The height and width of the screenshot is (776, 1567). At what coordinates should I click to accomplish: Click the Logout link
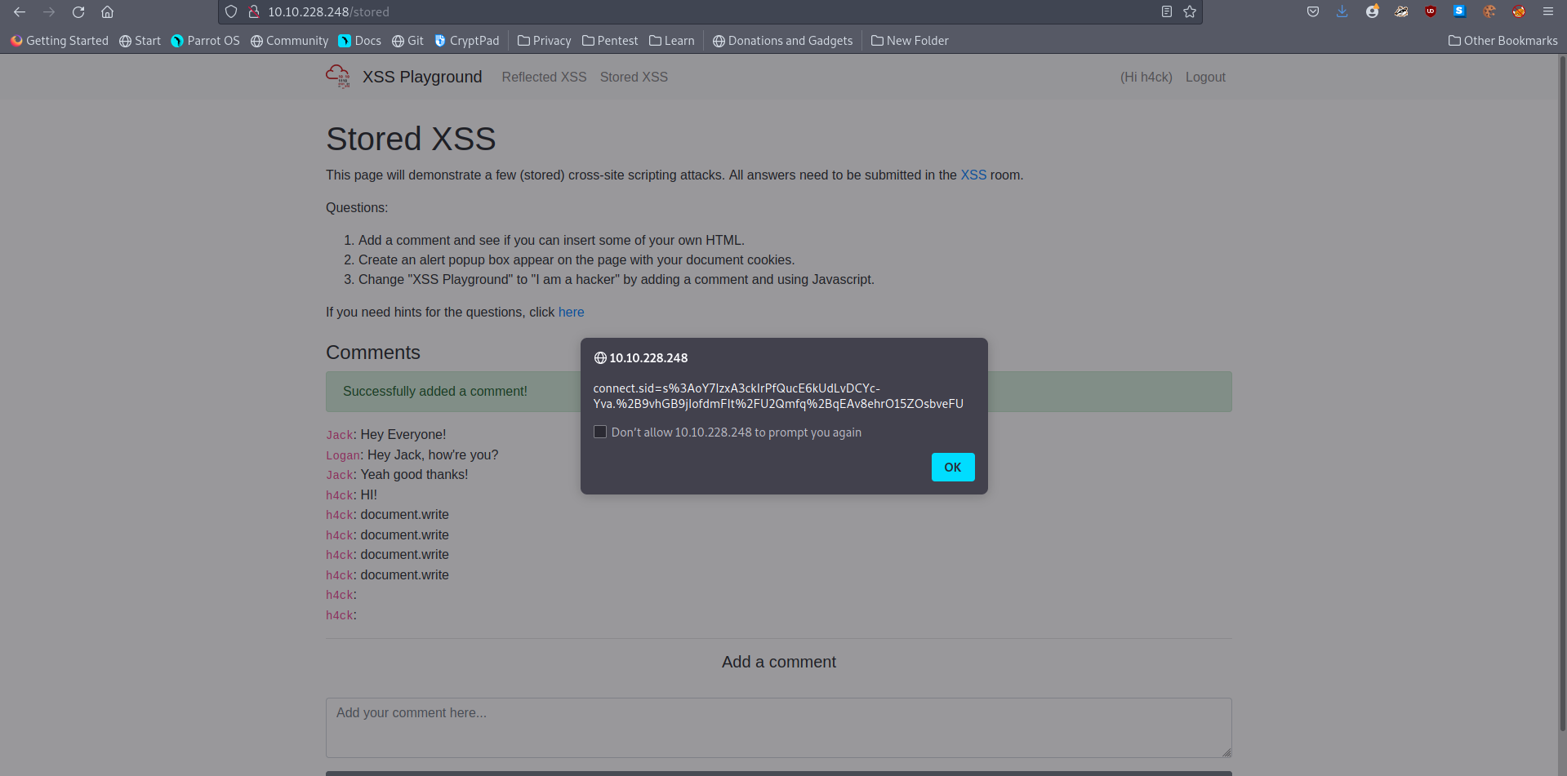pyautogui.click(x=1205, y=77)
